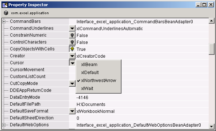Click the scrollbar down arrow

[x=212, y=127]
